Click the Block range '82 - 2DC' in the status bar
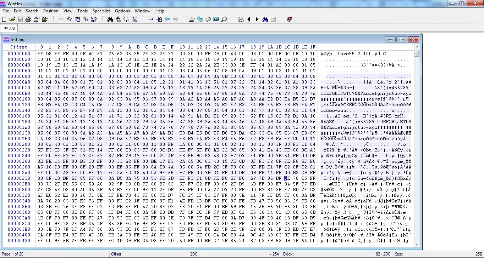This screenshot has width=484, height=258. point(383,254)
